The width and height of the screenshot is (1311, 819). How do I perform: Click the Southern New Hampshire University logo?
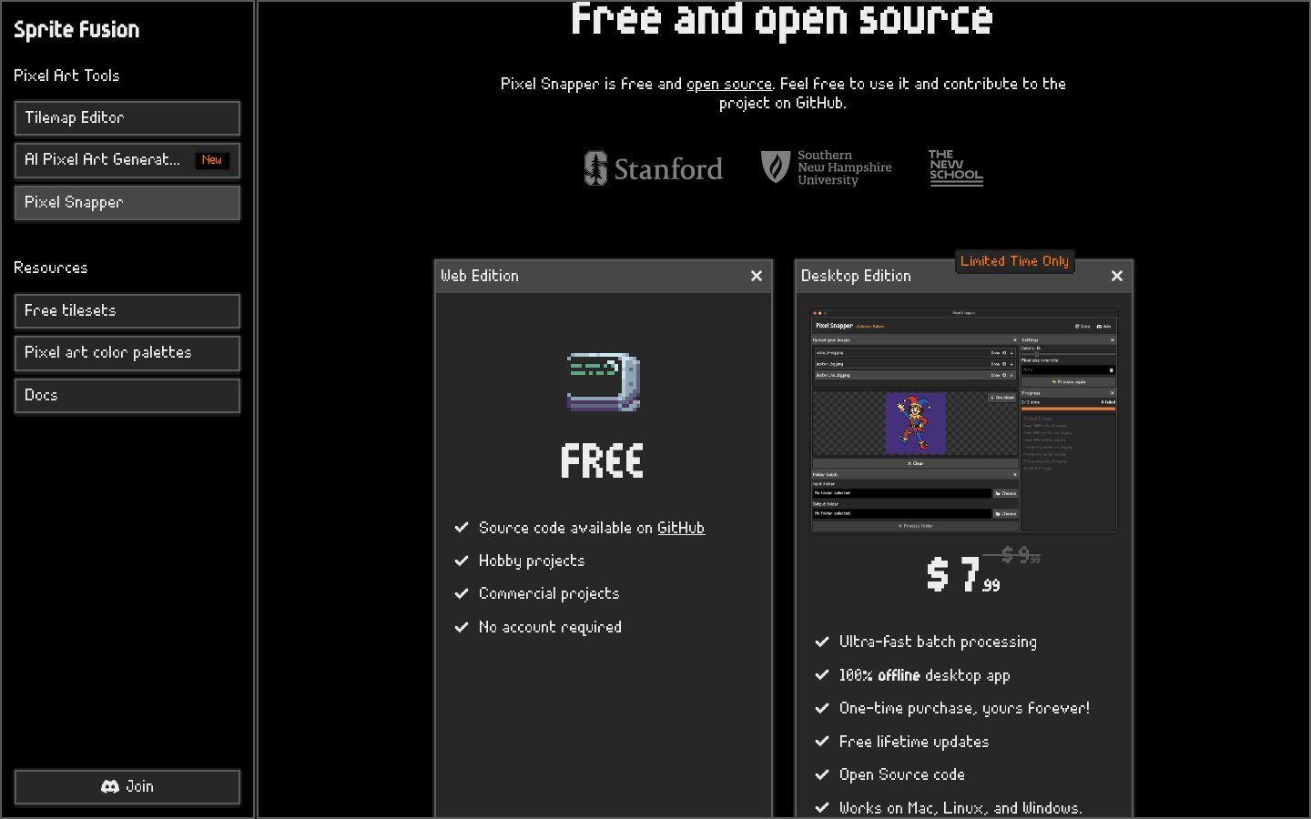[826, 167]
